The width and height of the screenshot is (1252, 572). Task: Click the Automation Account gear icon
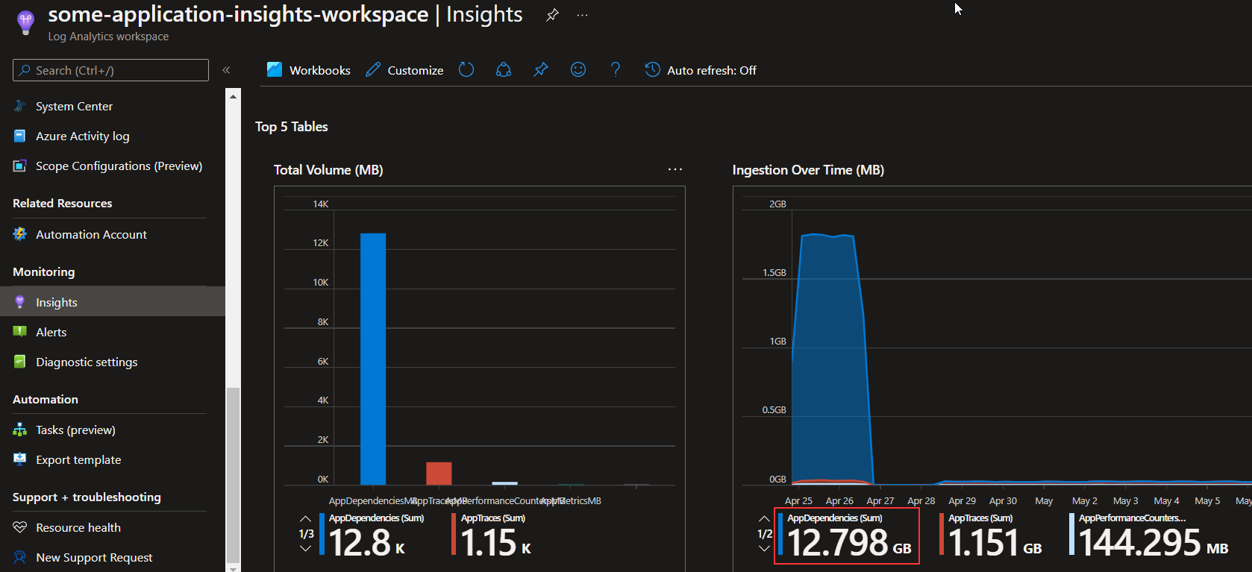(x=20, y=235)
